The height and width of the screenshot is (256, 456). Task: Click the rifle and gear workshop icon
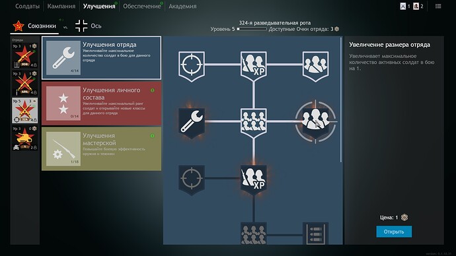(63, 149)
